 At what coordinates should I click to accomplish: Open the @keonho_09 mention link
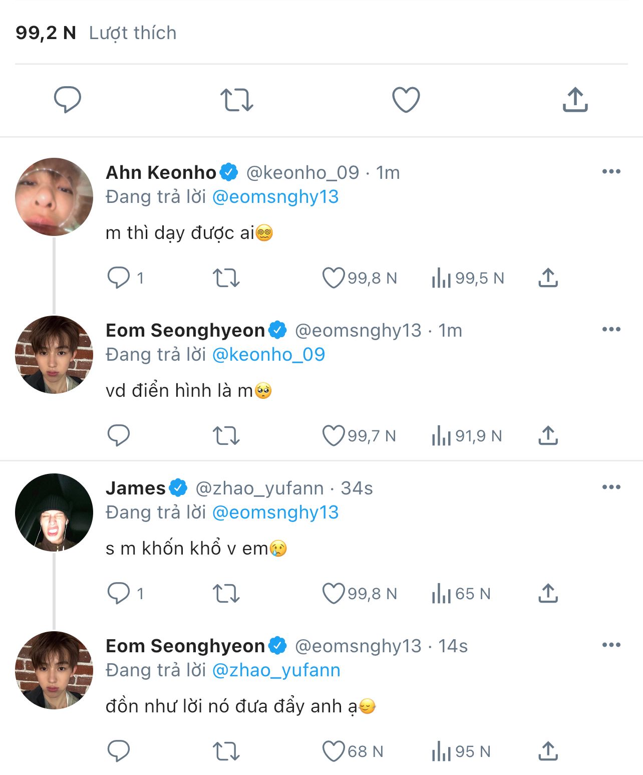click(268, 355)
